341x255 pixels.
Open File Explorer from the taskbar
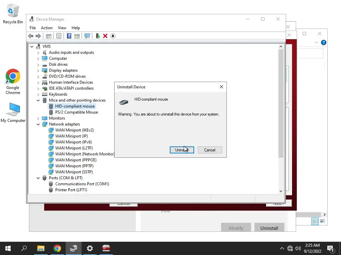pos(41,248)
